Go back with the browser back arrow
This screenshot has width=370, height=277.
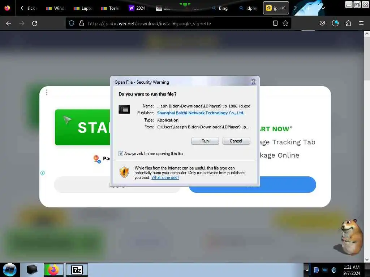9,23
